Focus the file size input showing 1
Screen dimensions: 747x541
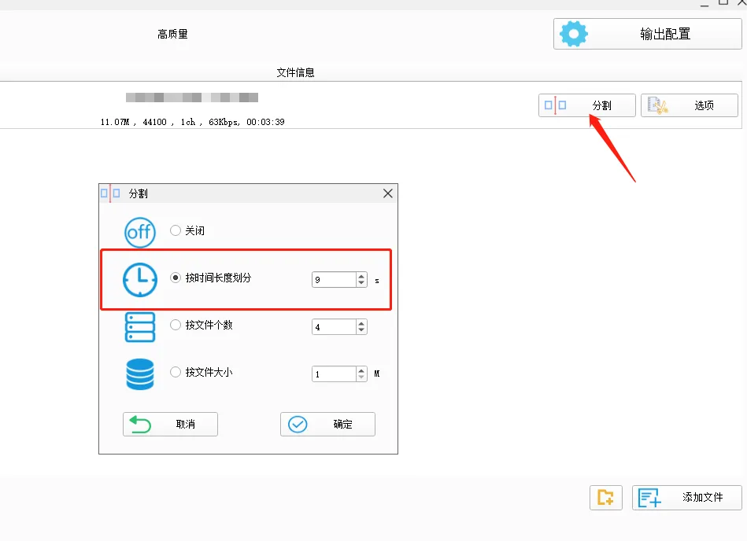[x=335, y=374]
